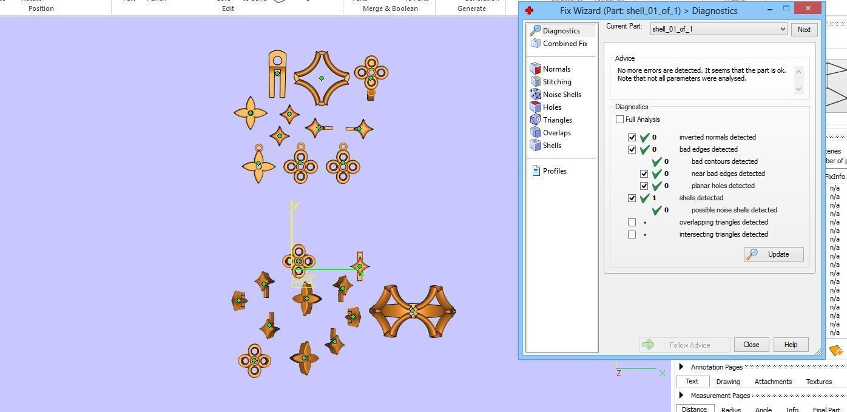This screenshot has height=412, width=847.
Task: Select the Overlaps repair tool
Action: click(x=550, y=132)
